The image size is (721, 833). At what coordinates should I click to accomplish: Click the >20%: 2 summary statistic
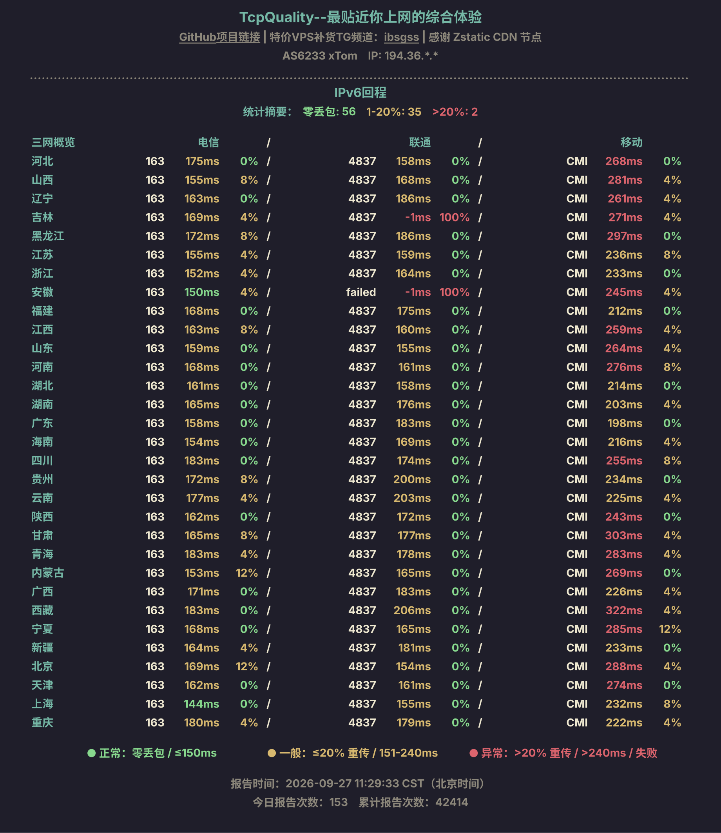pyautogui.click(x=455, y=112)
